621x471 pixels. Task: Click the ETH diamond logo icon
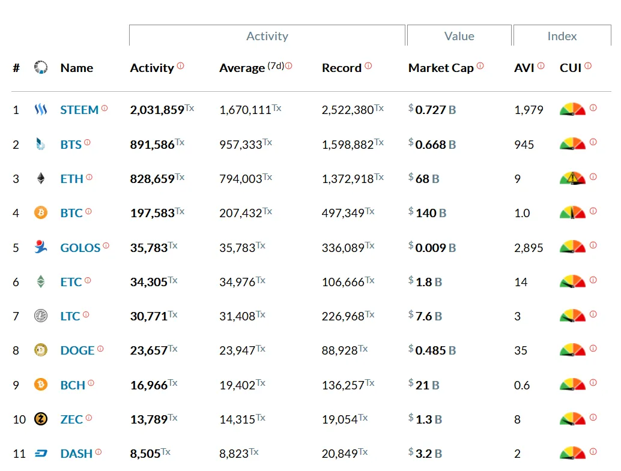coord(41,179)
